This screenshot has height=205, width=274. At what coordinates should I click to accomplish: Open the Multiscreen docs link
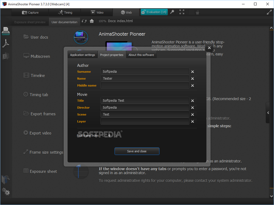click(x=37, y=56)
